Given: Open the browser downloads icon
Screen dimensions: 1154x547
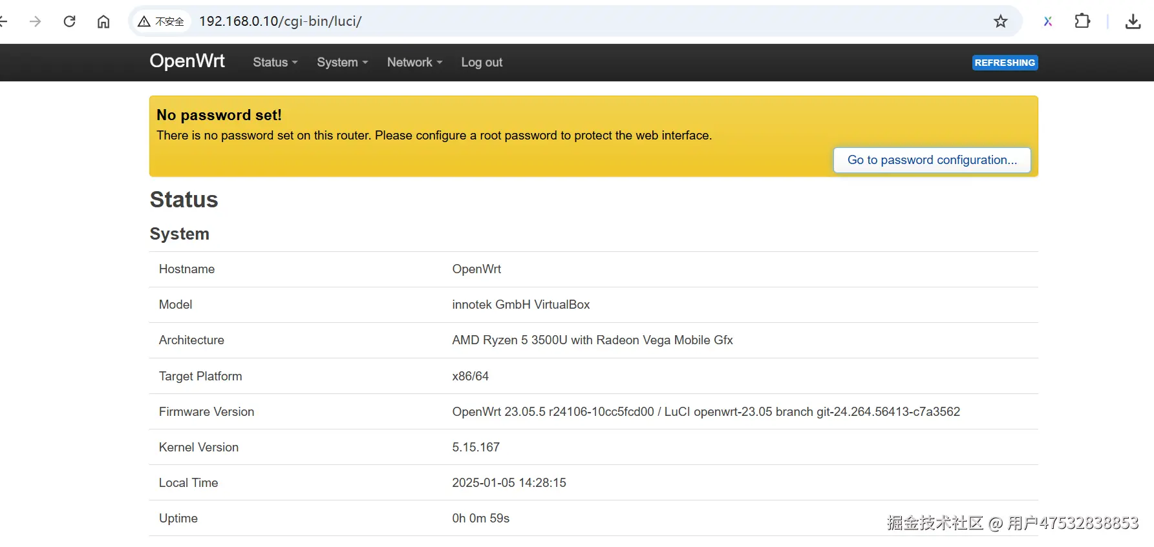Looking at the screenshot, I should 1133,21.
